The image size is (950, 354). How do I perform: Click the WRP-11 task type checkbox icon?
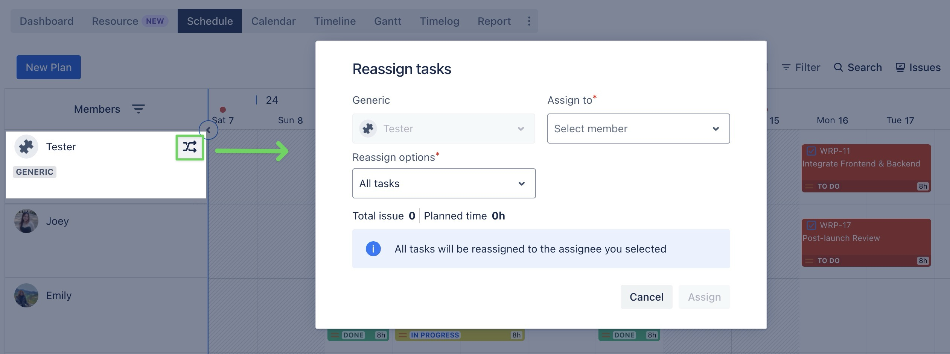(811, 151)
